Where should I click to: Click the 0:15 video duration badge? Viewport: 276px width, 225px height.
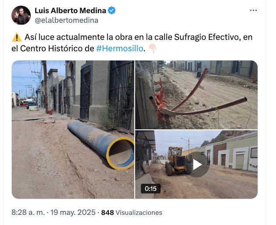pos(151,189)
